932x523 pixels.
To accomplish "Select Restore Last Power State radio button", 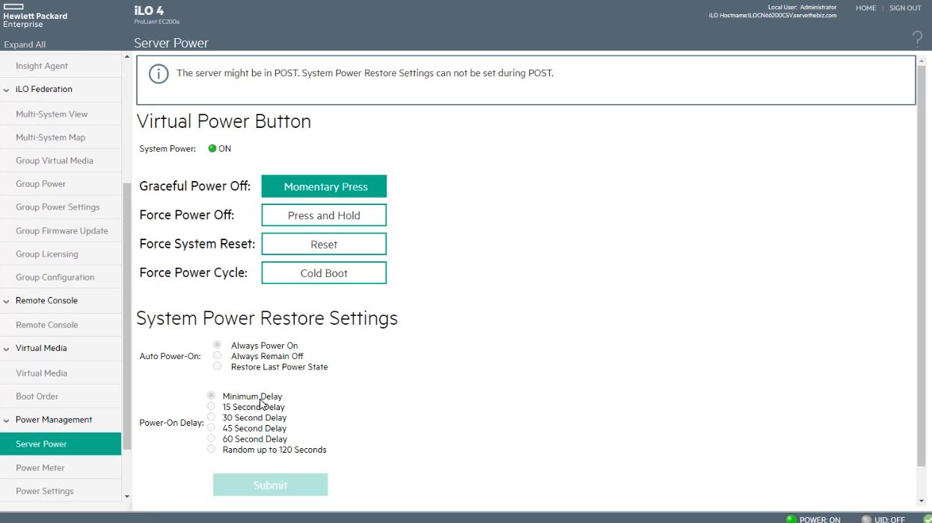I will (217, 367).
